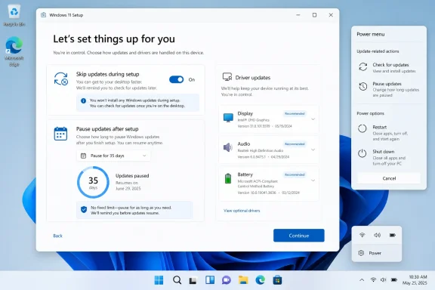Open Microsoft Edge desktop shortcut
The width and height of the screenshot is (435, 290).
(14, 51)
